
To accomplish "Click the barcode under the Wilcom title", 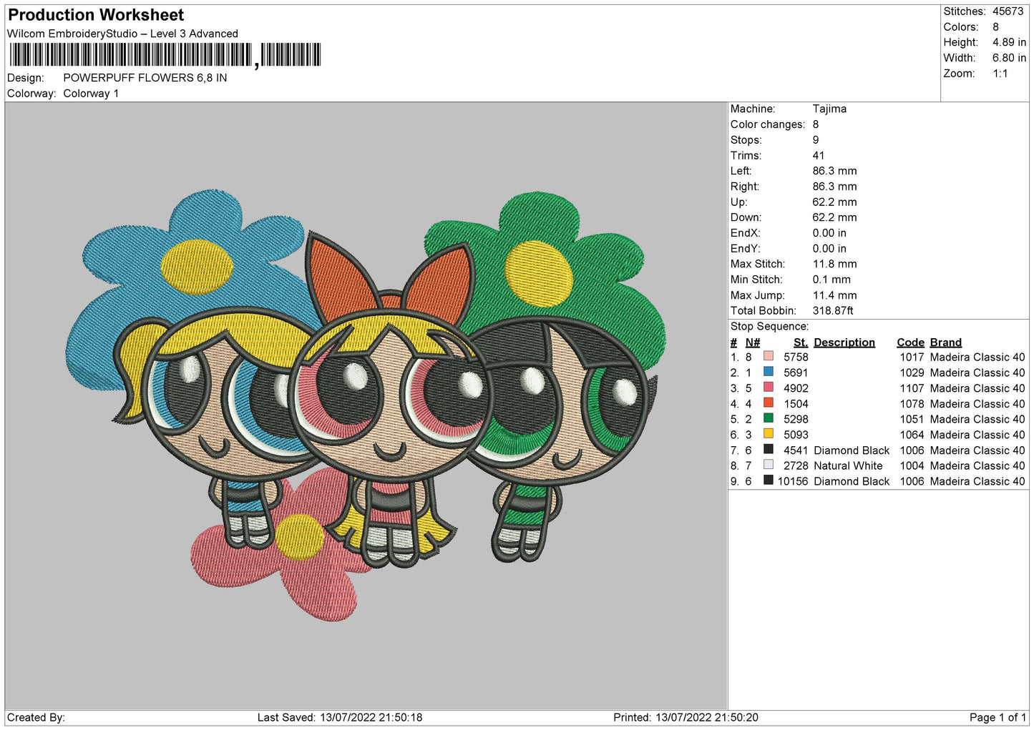I will click(x=165, y=55).
